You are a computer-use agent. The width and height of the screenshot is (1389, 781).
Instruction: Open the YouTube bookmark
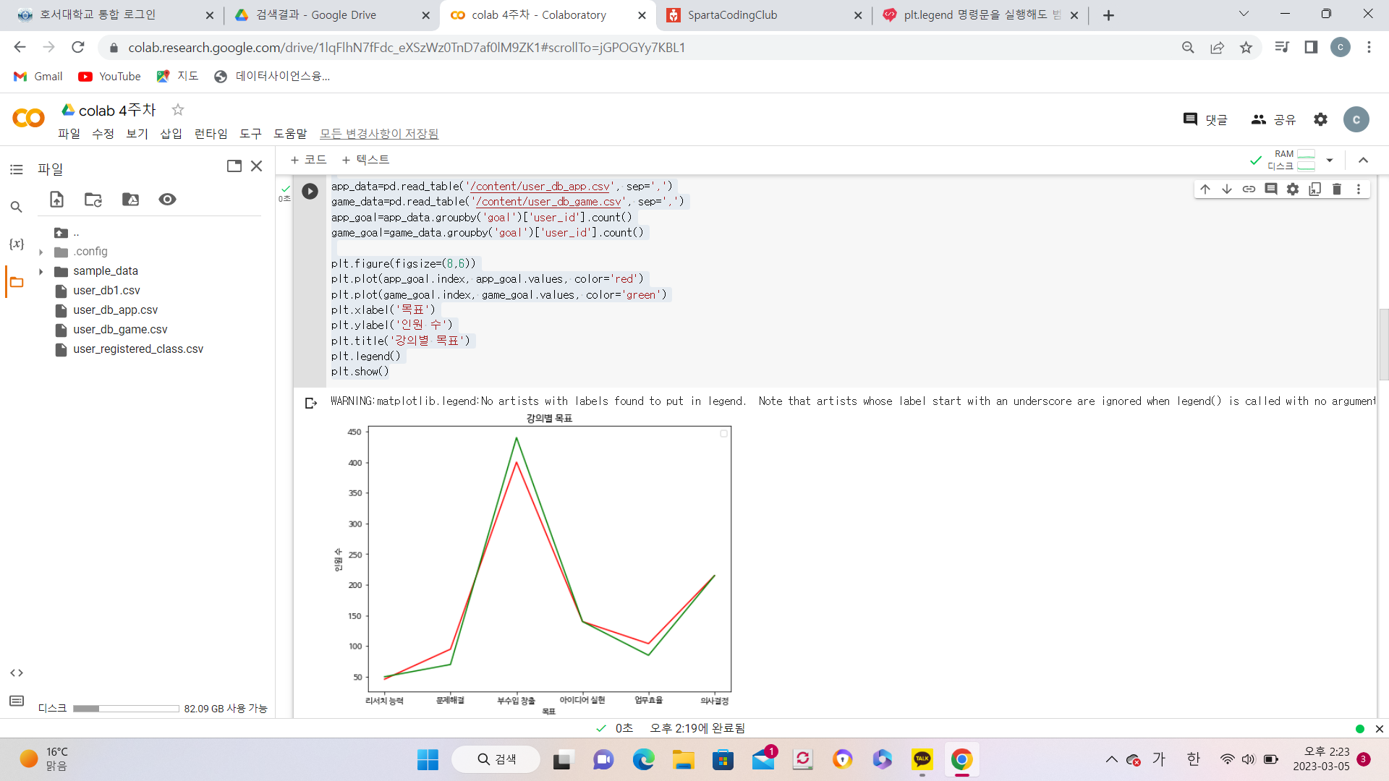(110, 77)
